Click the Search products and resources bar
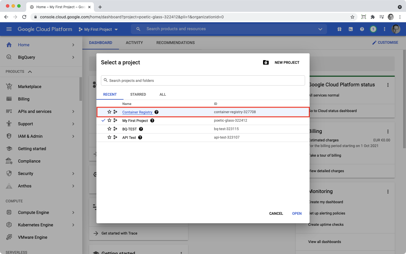 (229, 29)
